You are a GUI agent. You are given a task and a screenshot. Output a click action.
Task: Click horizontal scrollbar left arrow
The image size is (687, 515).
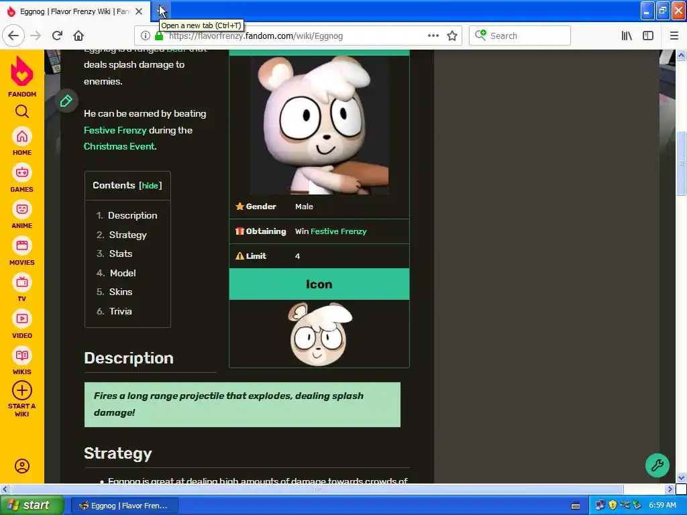pyautogui.click(x=5, y=489)
